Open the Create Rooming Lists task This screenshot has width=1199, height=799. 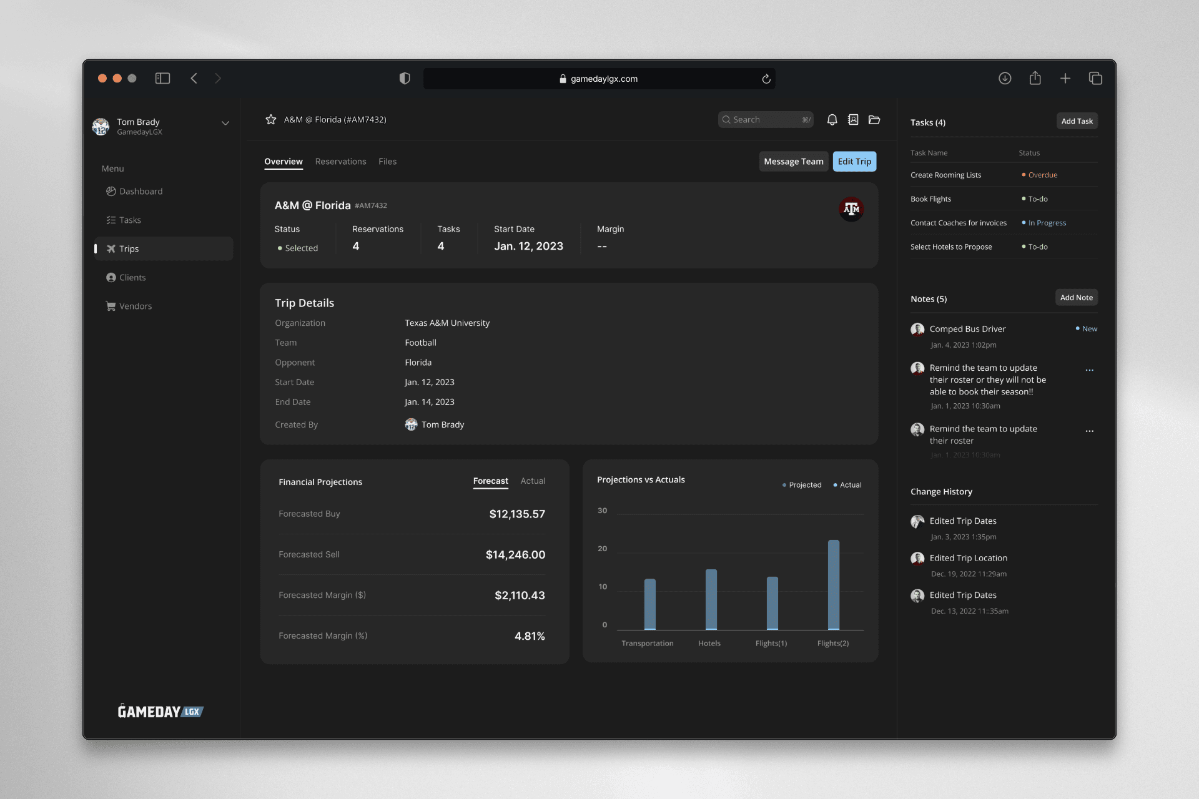[945, 175]
